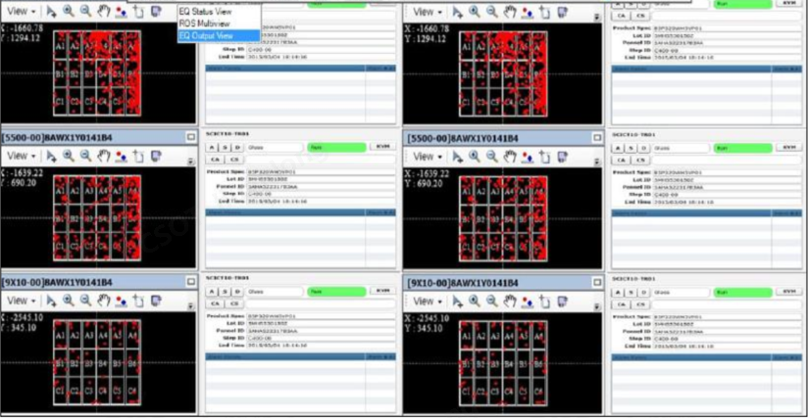Select pointer tool in top-left toolbar
The image size is (808, 418).
53,12
